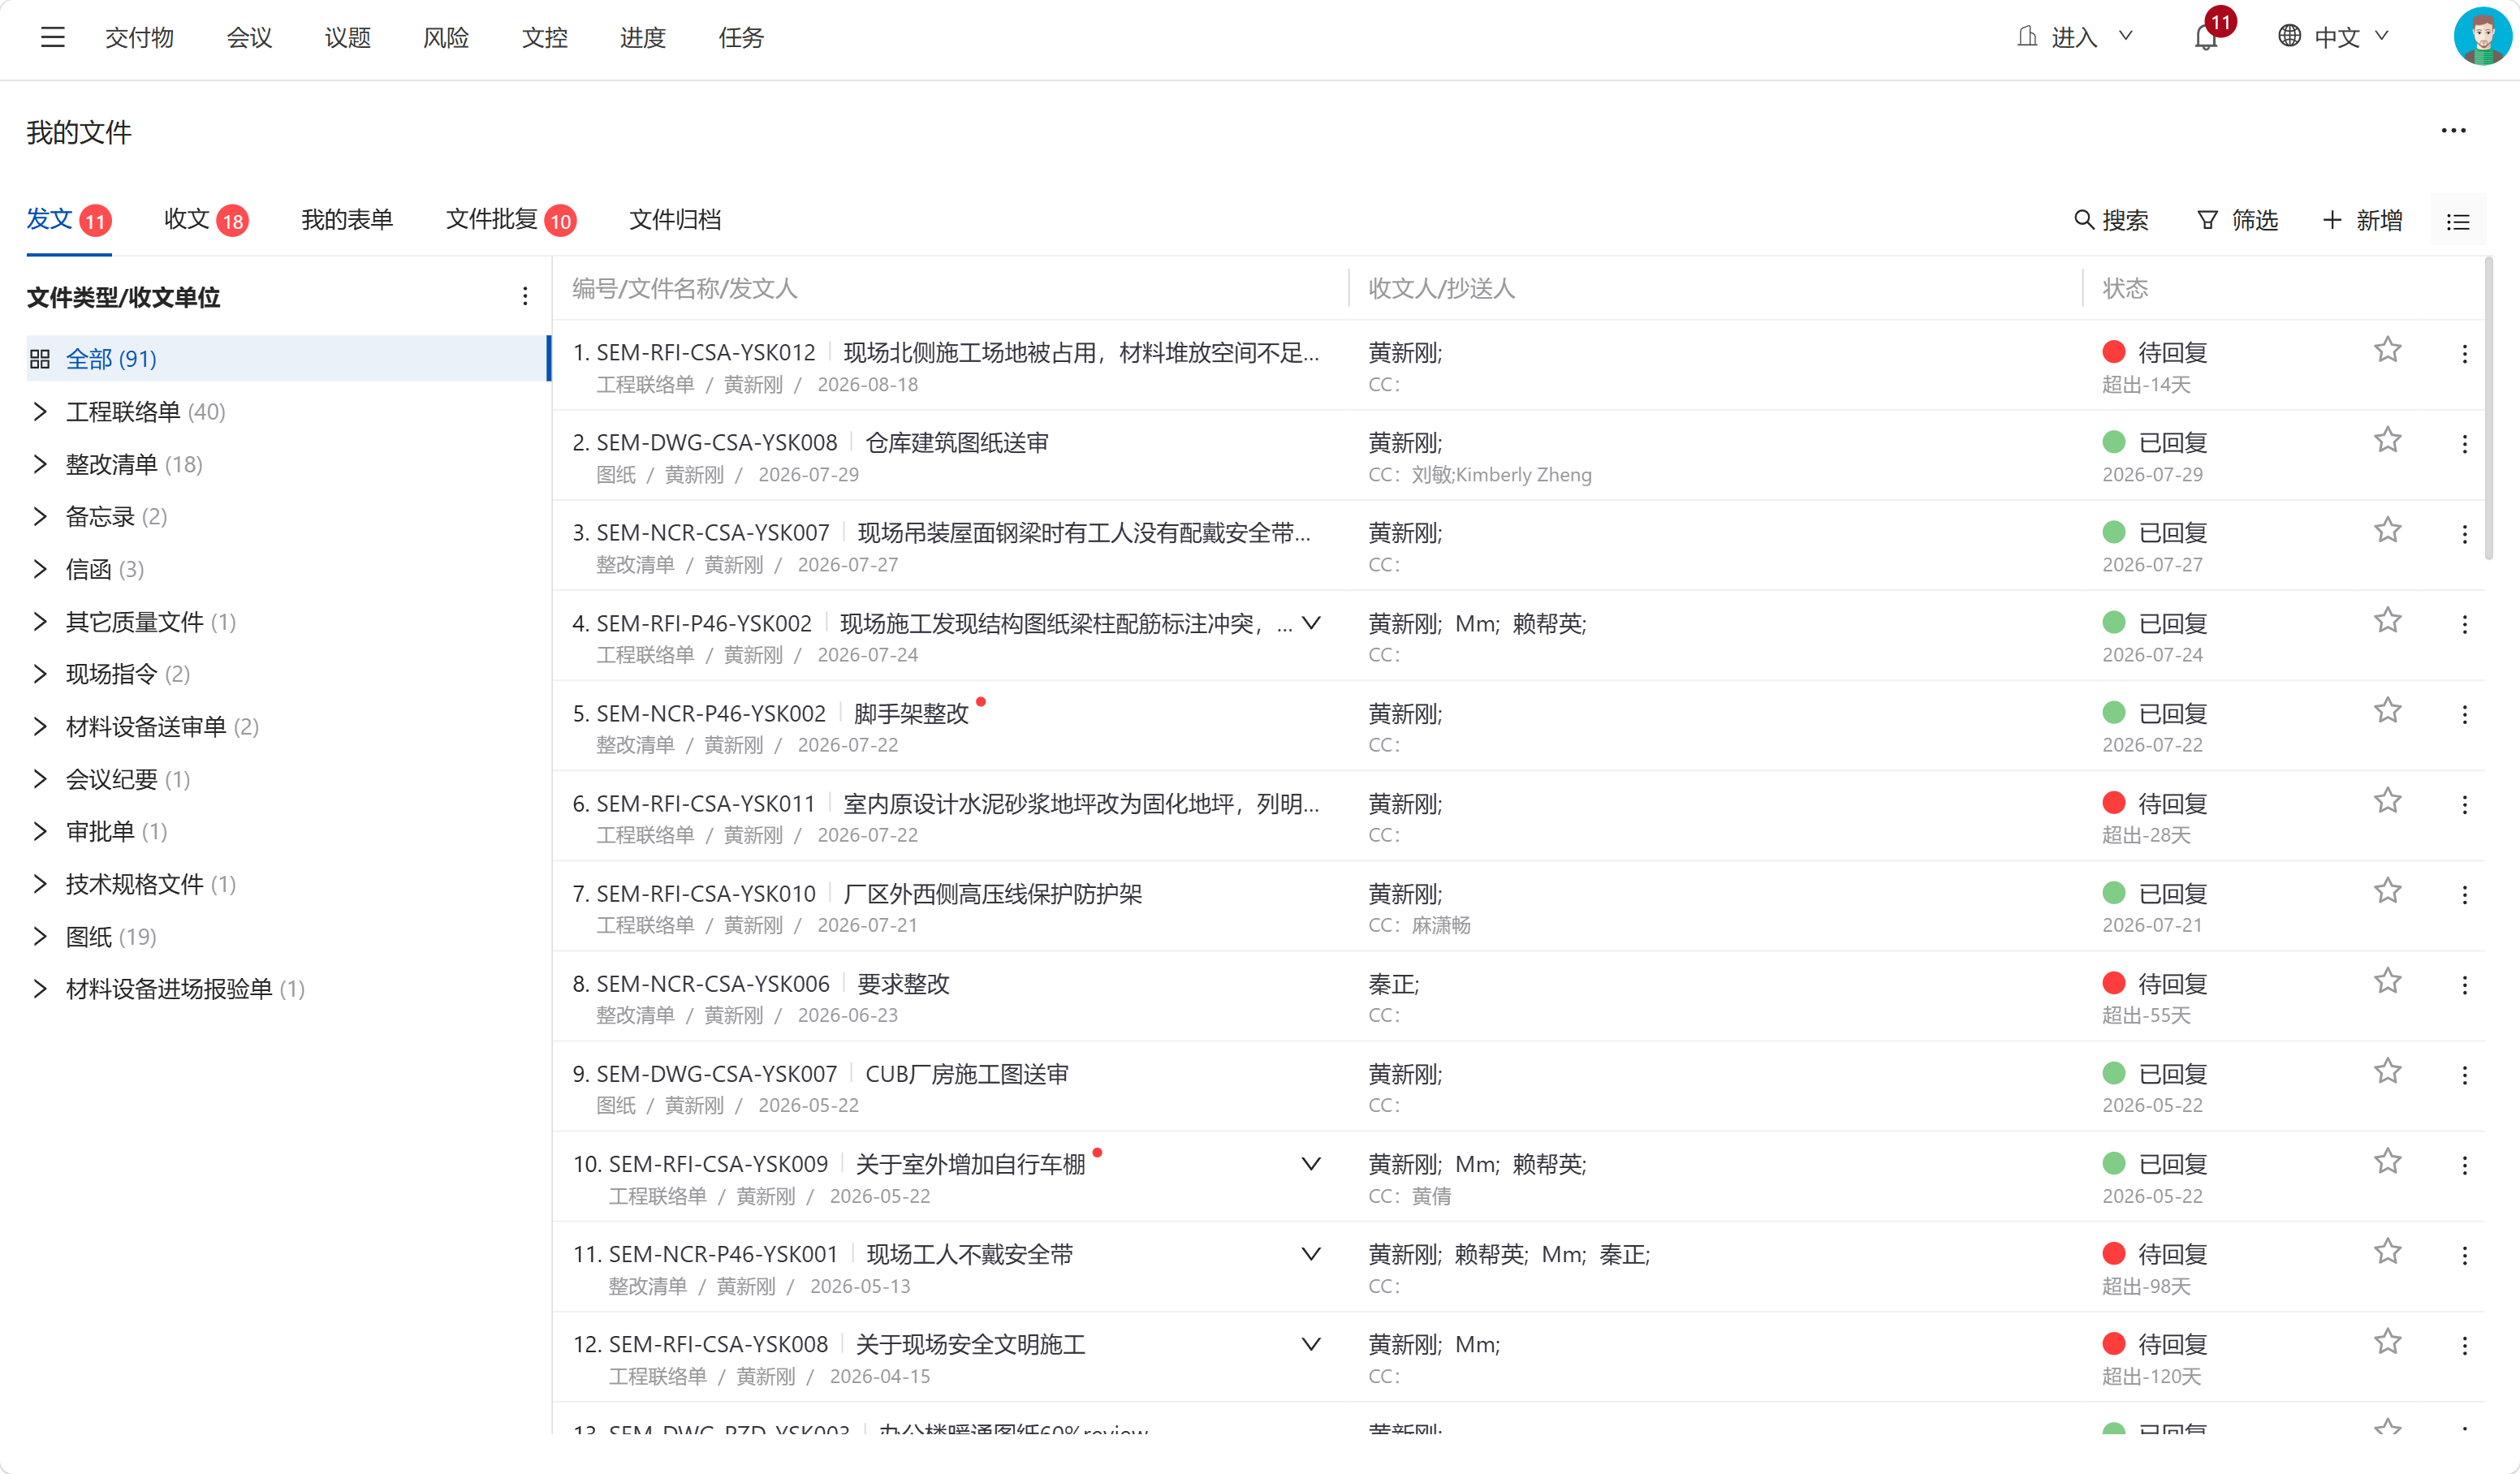Open the hamburger navigation menu
This screenshot has width=2520, height=1474.
pos(52,38)
